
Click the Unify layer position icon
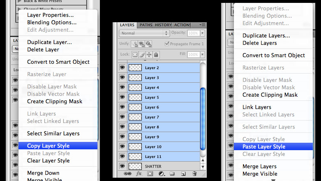[x=134, y=44]
